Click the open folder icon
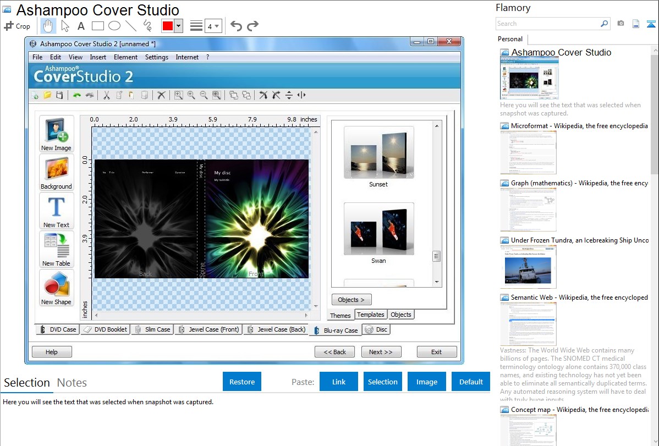Image resolution: width=659 pixels, height=446 pixels. (x=47, y=96)
